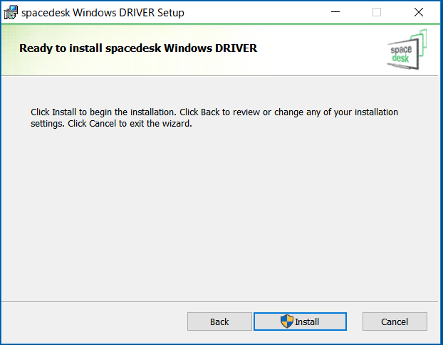The image size is (443, 345).
Task: Click the 'Ready to install spacedesk Windows DRIVER' heading
Action: 138,48
